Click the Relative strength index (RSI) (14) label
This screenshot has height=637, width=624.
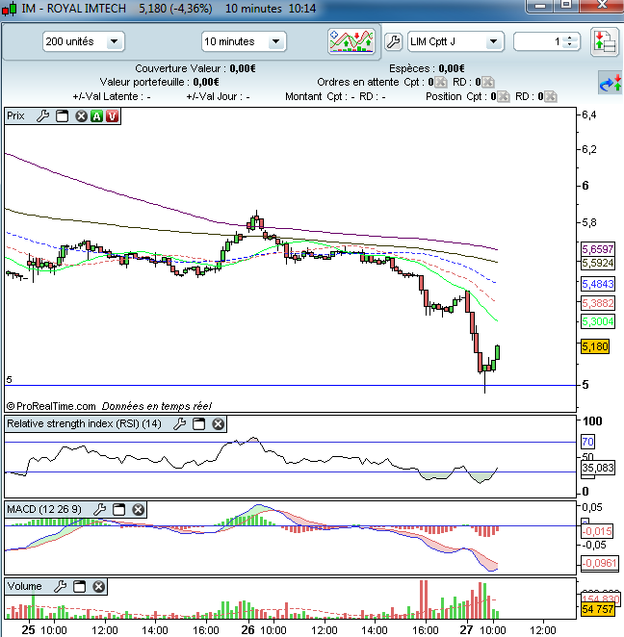click(84, 423)
